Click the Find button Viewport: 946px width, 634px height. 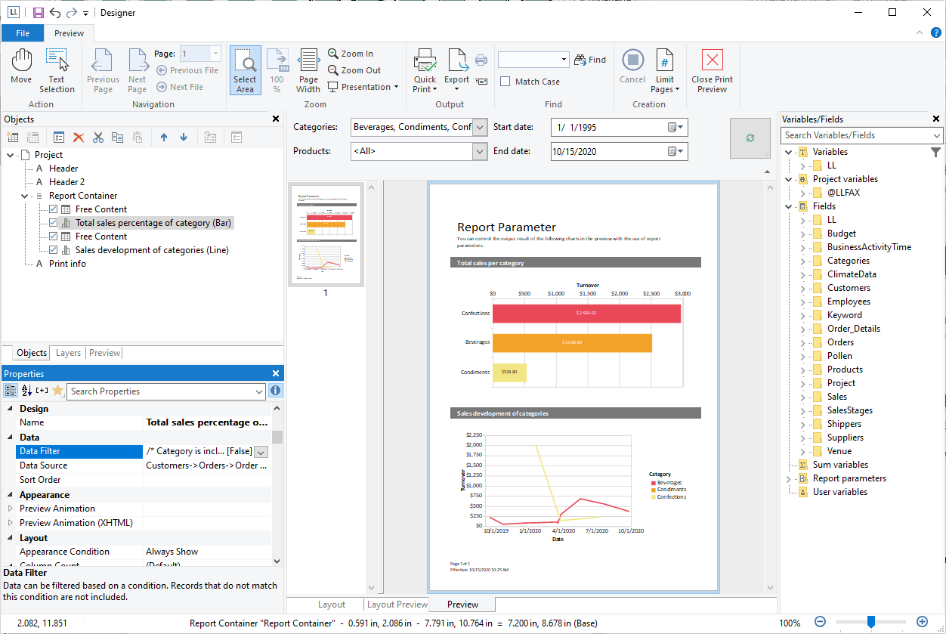tap(590, 60)
